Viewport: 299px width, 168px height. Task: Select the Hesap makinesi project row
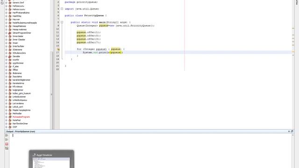tap(20, 29)
